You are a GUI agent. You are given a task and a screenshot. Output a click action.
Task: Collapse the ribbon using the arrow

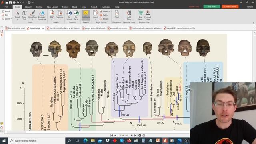tap(254, 23)
